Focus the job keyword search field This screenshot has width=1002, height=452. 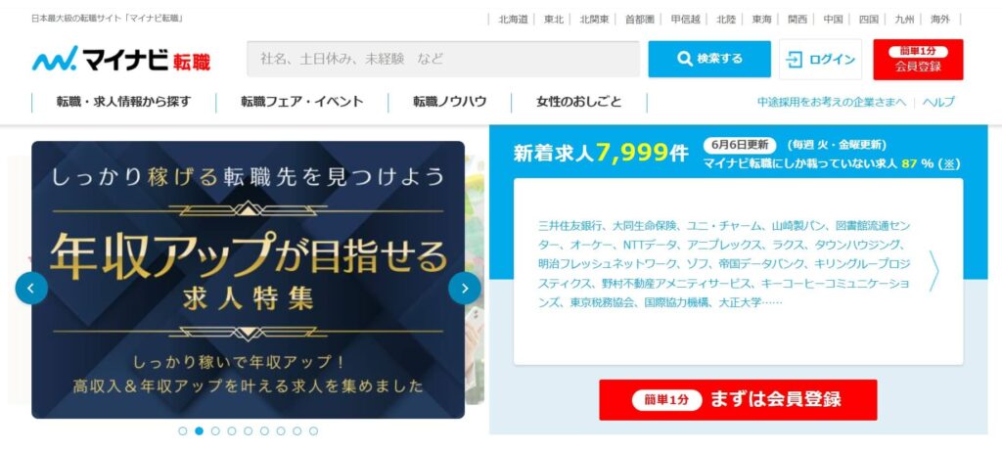[x=443, y=59]
